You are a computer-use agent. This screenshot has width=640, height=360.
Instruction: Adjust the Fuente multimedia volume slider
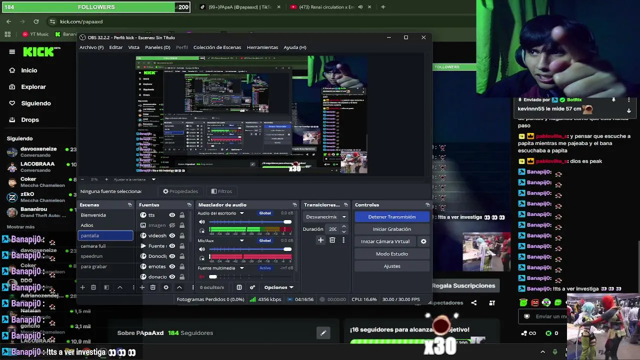pos(250,276)
